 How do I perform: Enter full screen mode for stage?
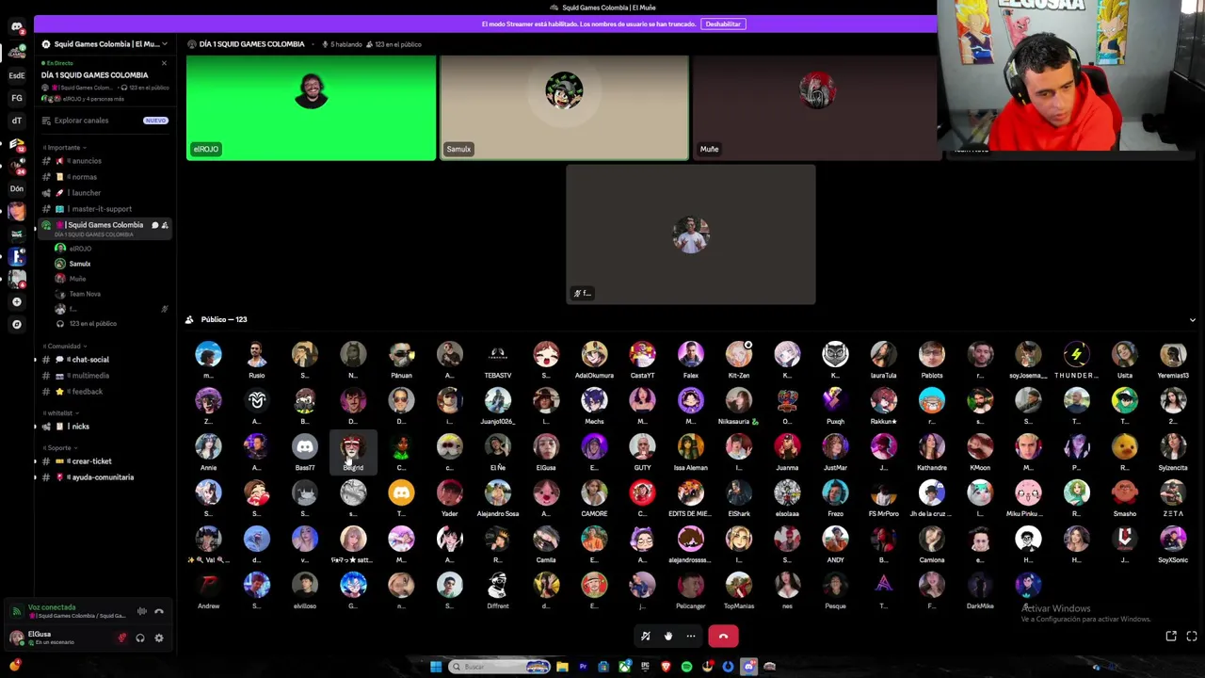(1192, 637)
